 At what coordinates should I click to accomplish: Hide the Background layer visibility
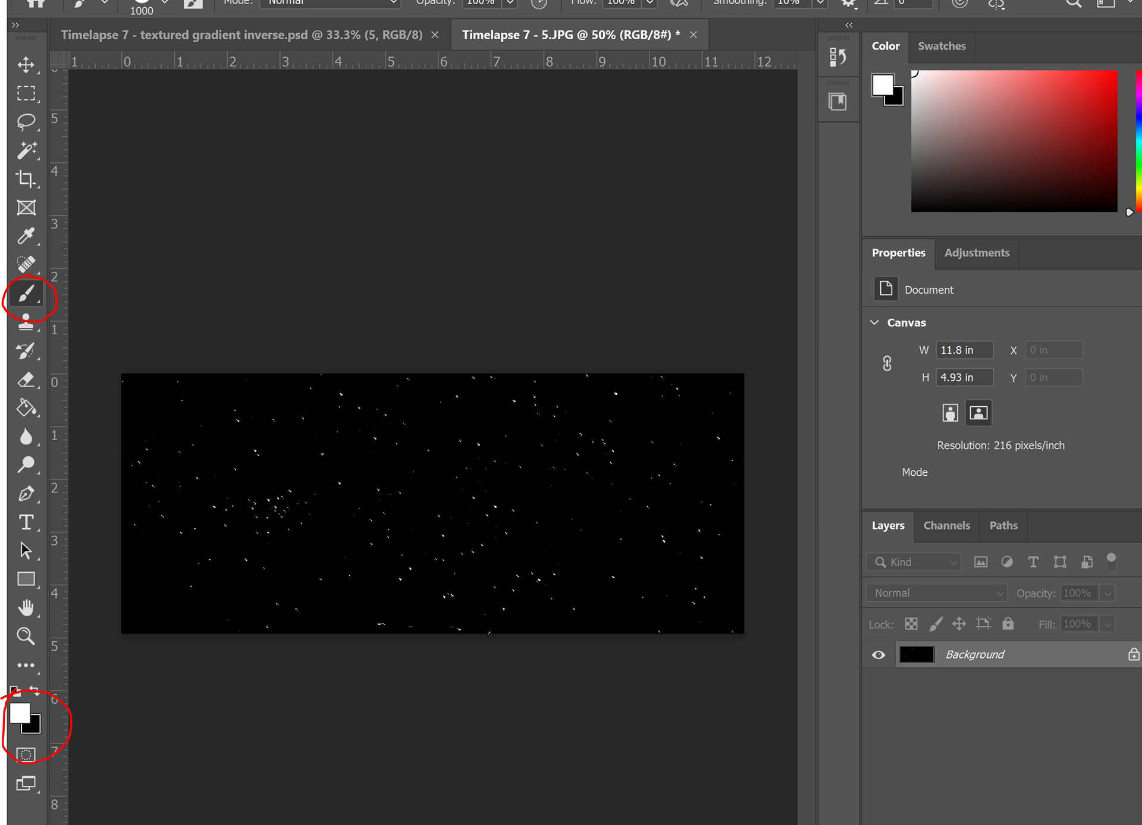pos(879,655)
